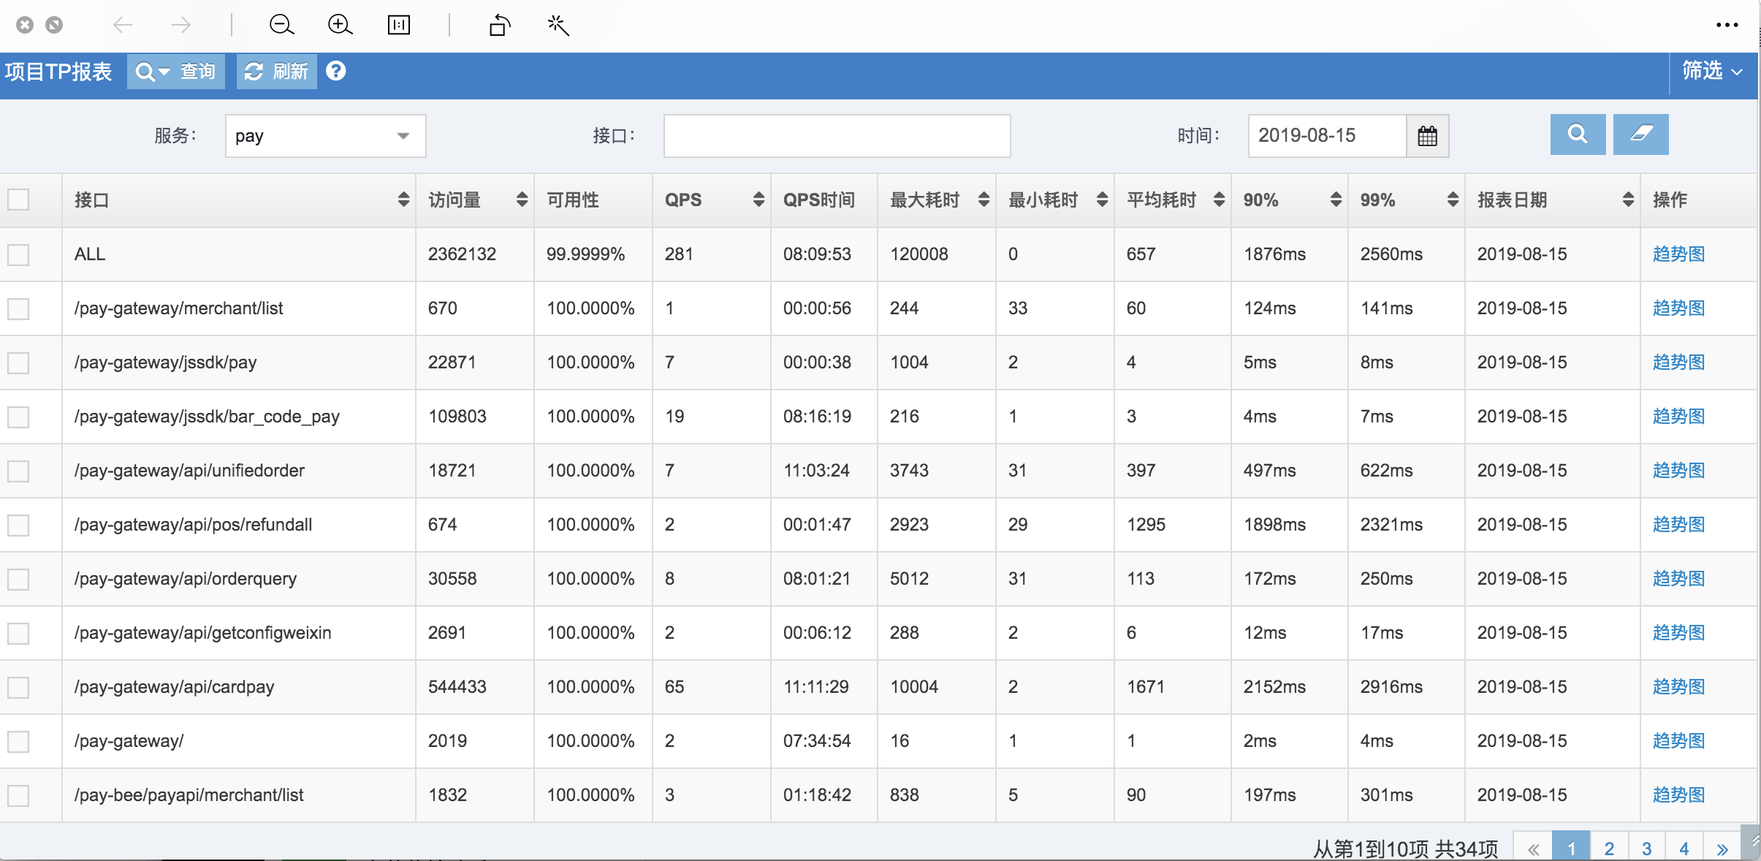Click 趋势图 link for /pay-gateway/merchant/list
Image resolution: width=1761 pixels, height=861 pixels.
1681,308
